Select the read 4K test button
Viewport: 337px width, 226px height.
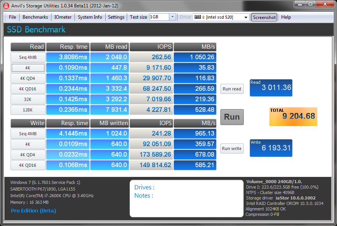point(28,68)
